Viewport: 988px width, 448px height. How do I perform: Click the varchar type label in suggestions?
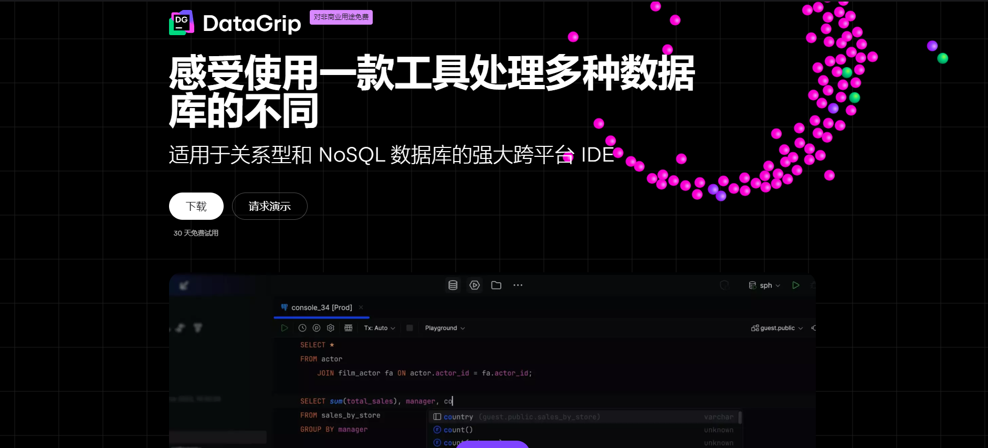pyautogui.click(x=719, y=417)
